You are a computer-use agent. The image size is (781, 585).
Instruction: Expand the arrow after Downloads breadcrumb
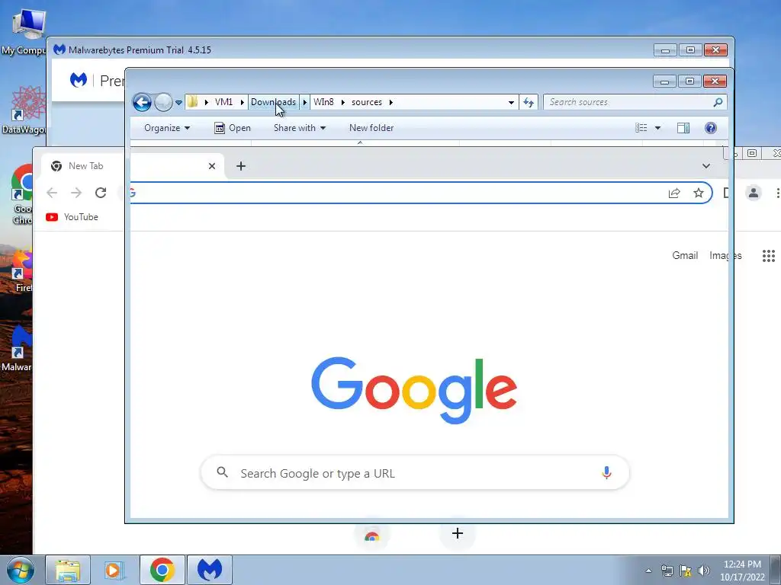tap(305, 102)
